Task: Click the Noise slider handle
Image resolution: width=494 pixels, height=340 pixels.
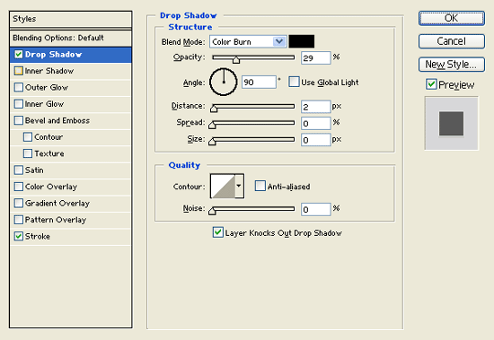Action: 212,211
